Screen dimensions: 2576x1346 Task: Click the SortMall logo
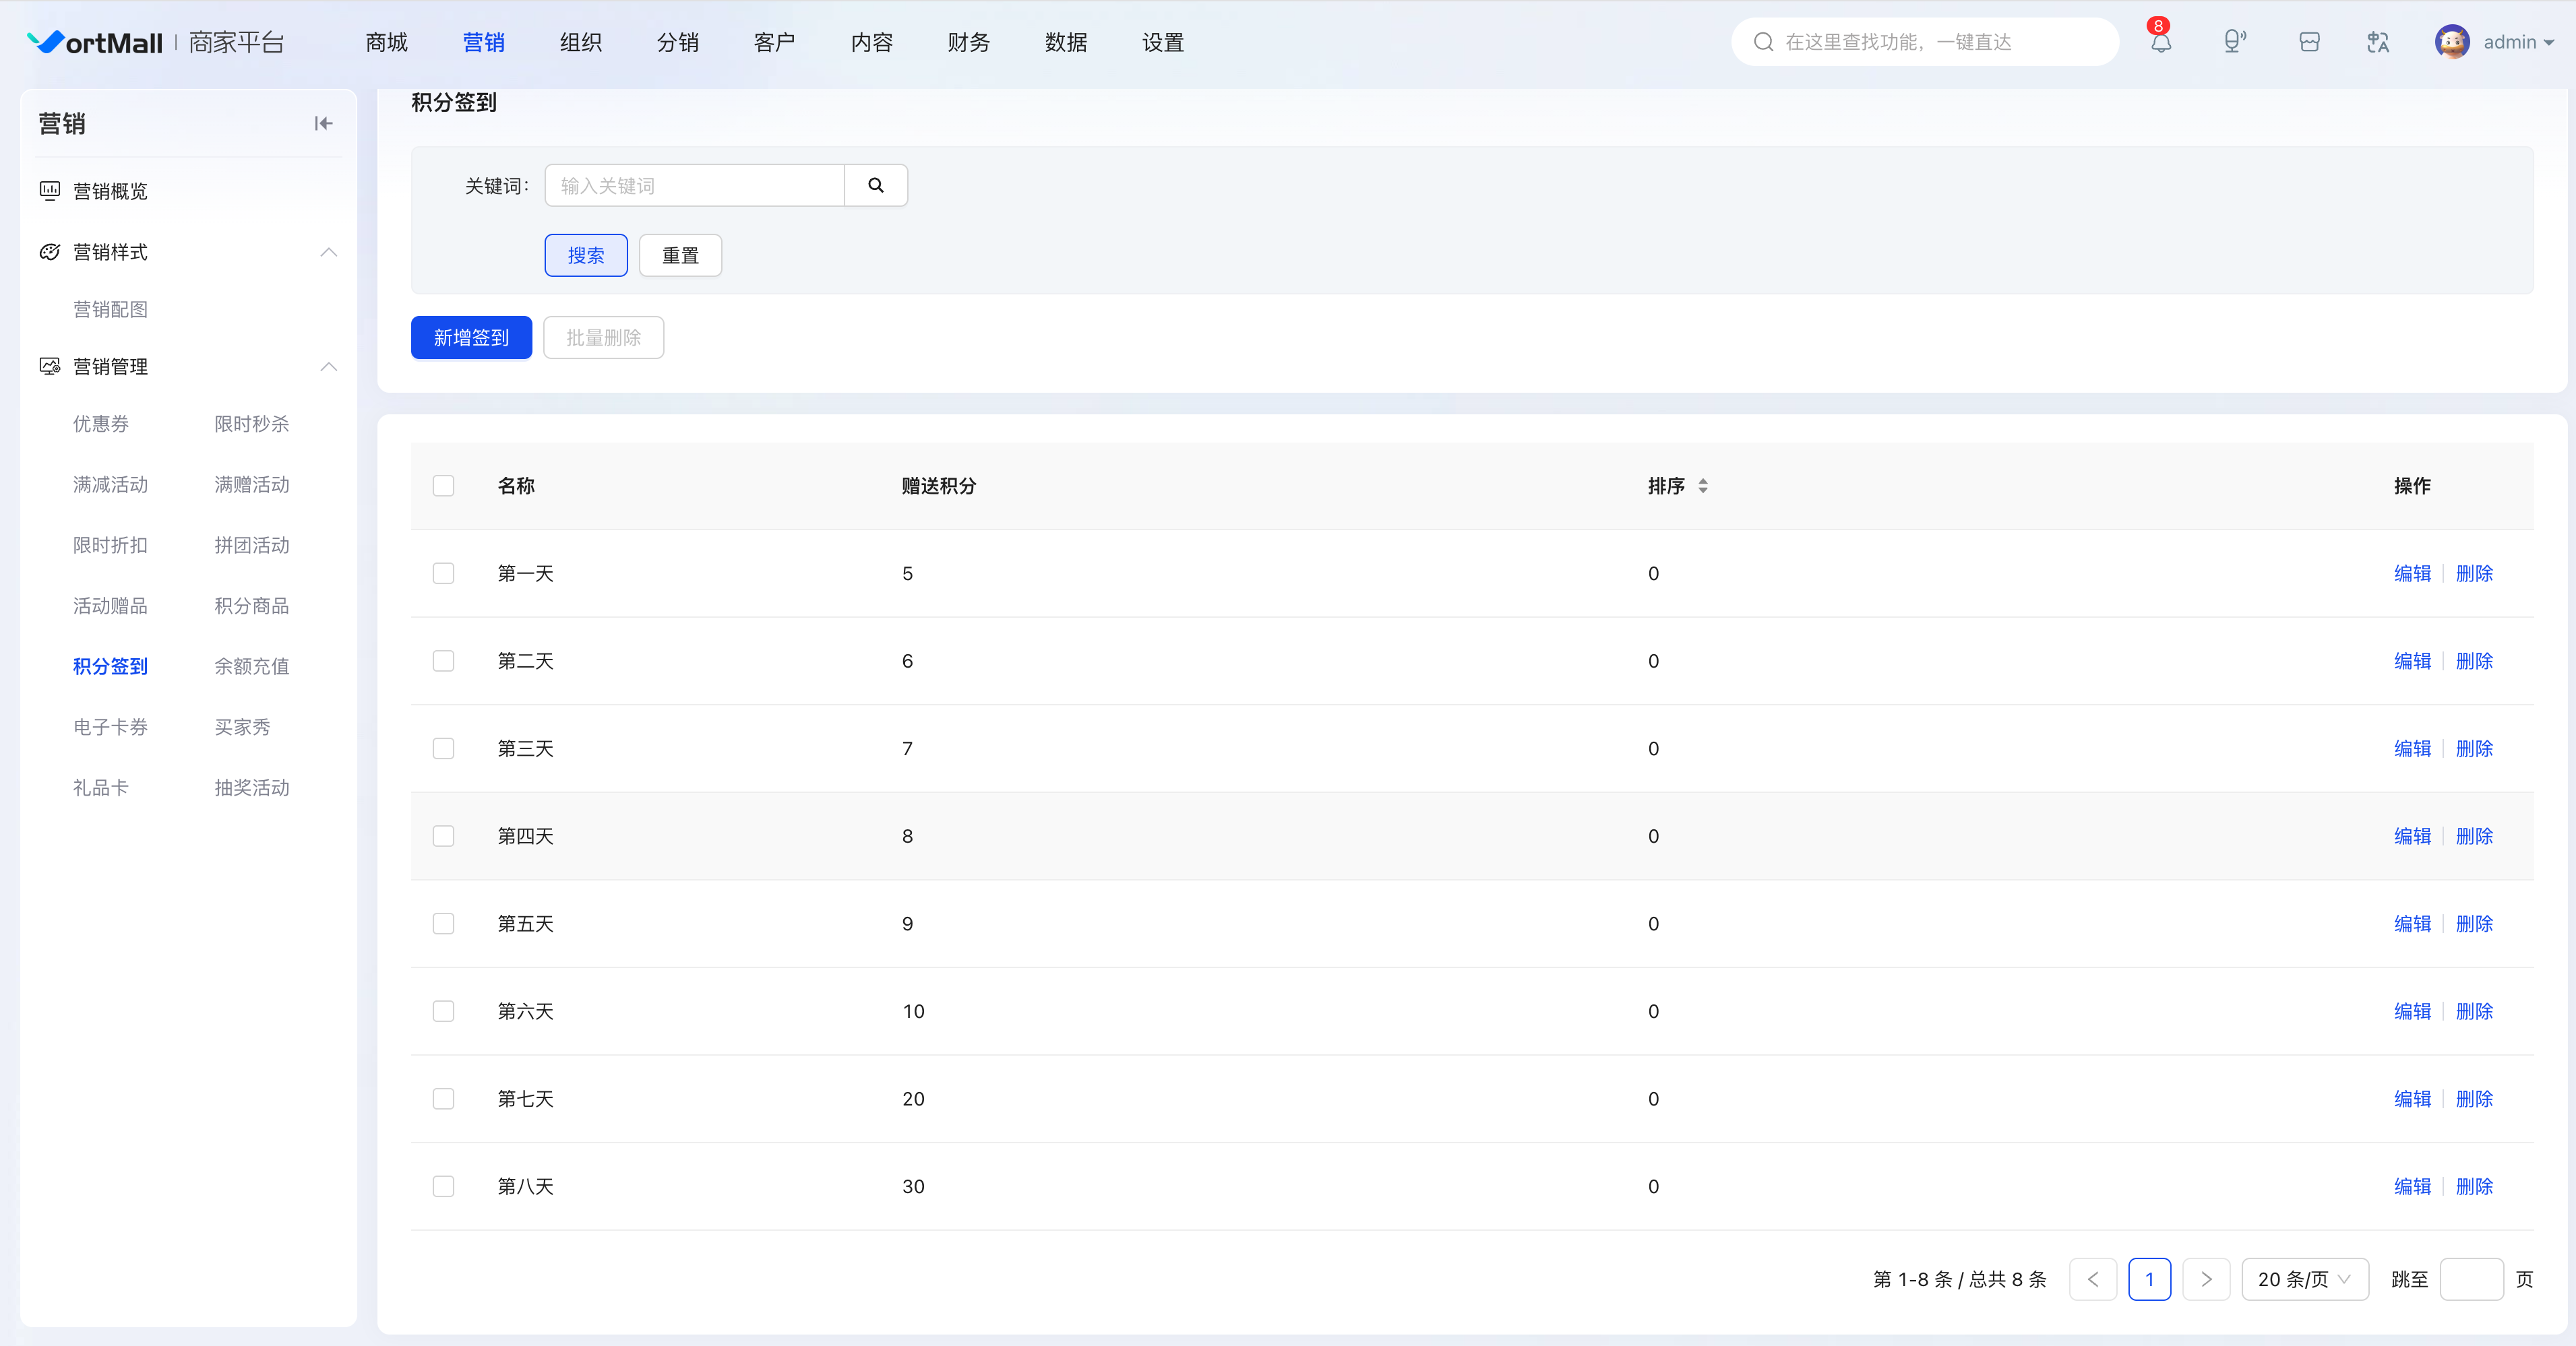coord(94,42)
